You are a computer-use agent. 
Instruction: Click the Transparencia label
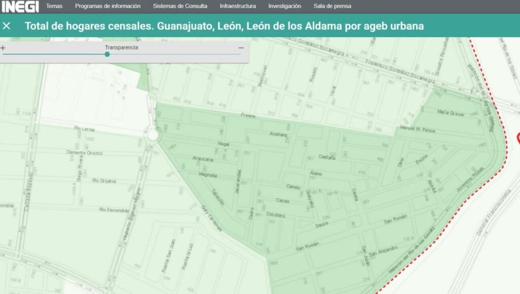[x=121, y=47]
